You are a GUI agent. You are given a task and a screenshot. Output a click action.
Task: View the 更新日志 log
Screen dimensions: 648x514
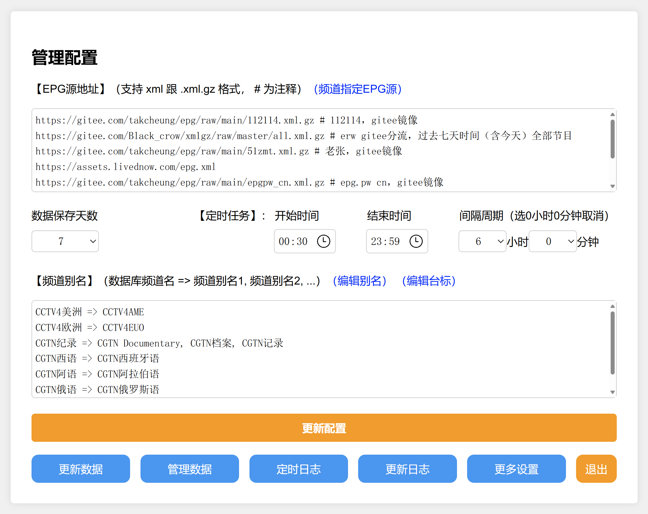(407, 469)
